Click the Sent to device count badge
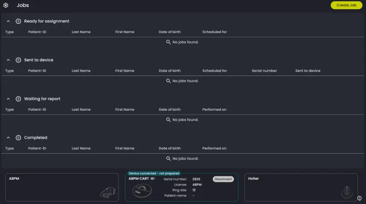Viewport: 366px width, 204px height. click(x=18, y=60)
